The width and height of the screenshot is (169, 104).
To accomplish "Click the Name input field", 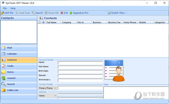I will (80, 63).
